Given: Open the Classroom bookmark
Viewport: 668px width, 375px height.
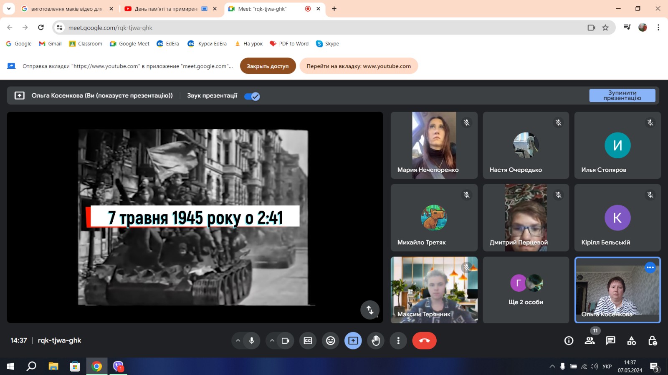Looking at the screenshot, I should [x=86, y=44].
